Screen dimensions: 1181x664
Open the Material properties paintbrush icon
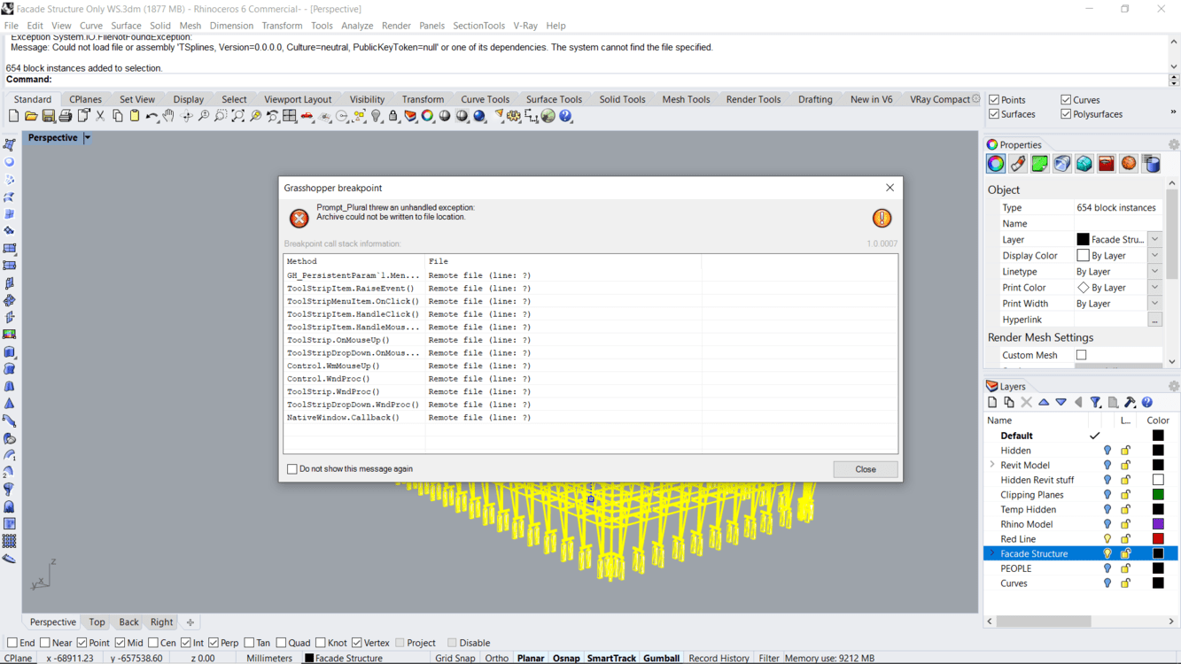click(1018, 164)
